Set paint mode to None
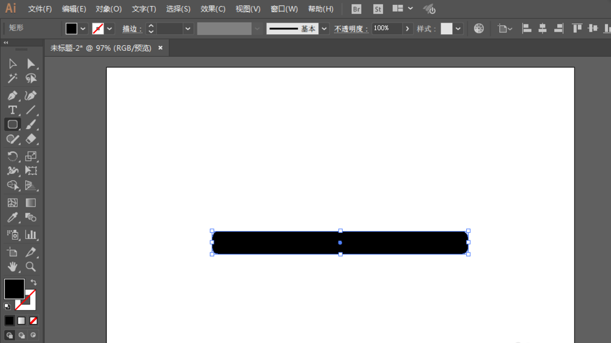Viewport: 611px width, 343px height. pyautogui.click(x=34, y=321)
